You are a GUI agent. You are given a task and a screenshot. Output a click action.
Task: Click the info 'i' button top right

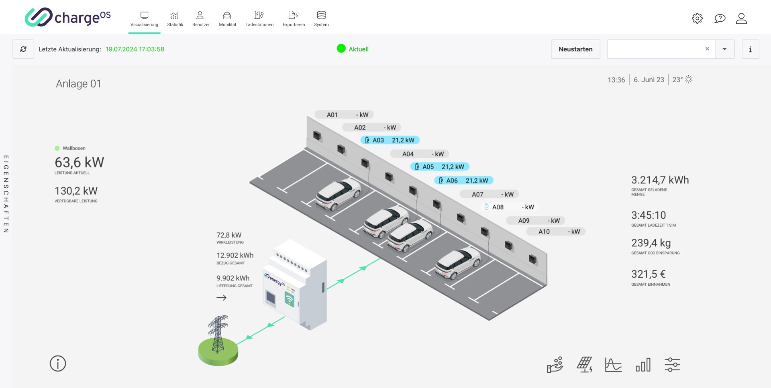[x=750, y=49]
